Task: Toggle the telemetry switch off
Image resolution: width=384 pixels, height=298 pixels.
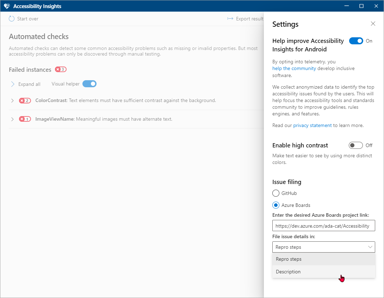Action: pyautogui.click(x=356, y=41)
